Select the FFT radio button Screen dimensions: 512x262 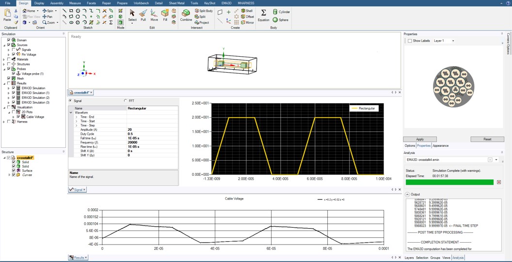point(126,101)
